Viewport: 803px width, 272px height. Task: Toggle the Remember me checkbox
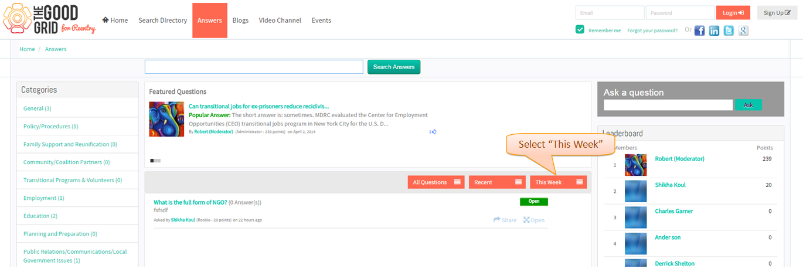pyautogui.click(x=580, y=30)
